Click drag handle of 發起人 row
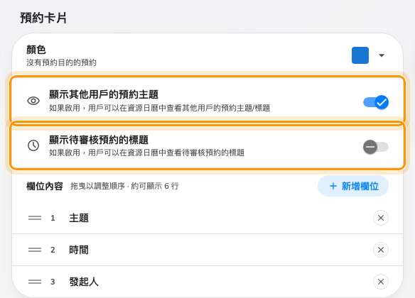Viewport: 415px width, 298px height. (x=35, y=282)
